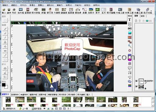Image resolution: width=156 pixels, height=112 pixels.
Task: Toggle visibility of the photo background layer
Action: [136, 87]
